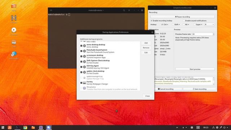This screenshot has width=231, height=130.
Task: Open the file manager folder in taskbar
Action: click(33, 127)
